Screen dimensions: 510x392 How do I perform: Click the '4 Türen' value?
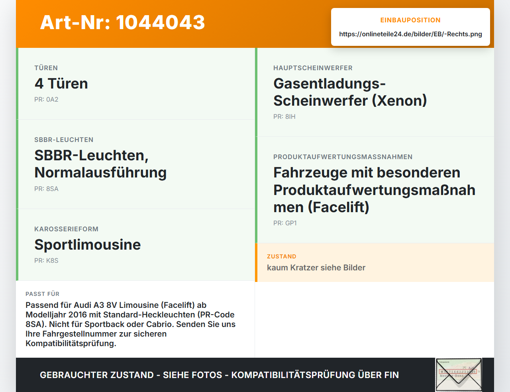[61, 84]
